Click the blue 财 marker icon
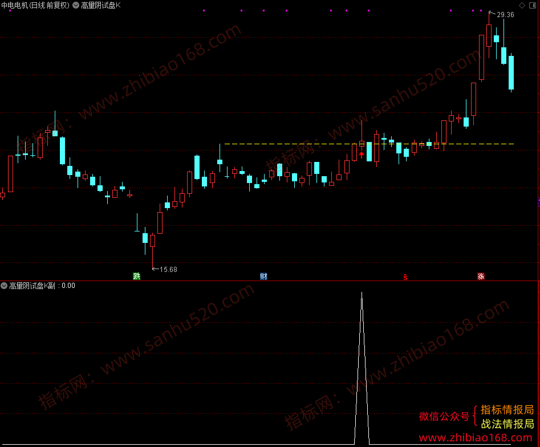The height and width of the screenshot is (447, 540). click(263, 276)
